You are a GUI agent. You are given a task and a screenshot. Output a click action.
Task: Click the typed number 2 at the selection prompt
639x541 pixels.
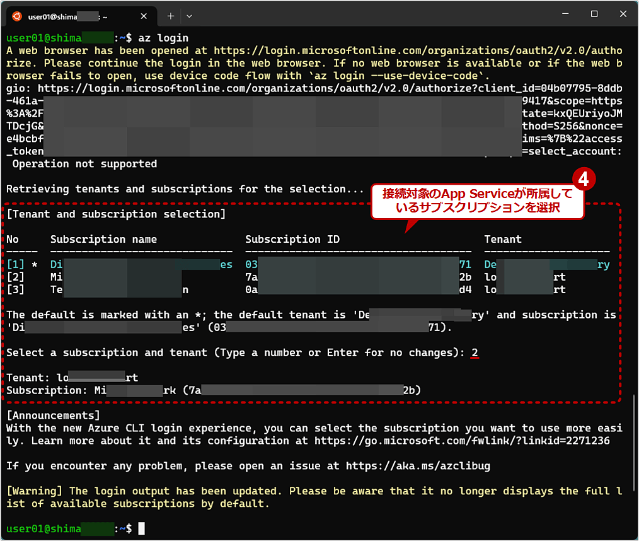pyautogui.click(x=476, y=352)
